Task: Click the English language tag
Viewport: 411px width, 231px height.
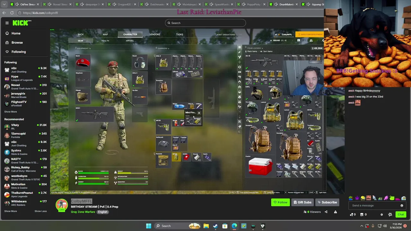Action: 103,212
